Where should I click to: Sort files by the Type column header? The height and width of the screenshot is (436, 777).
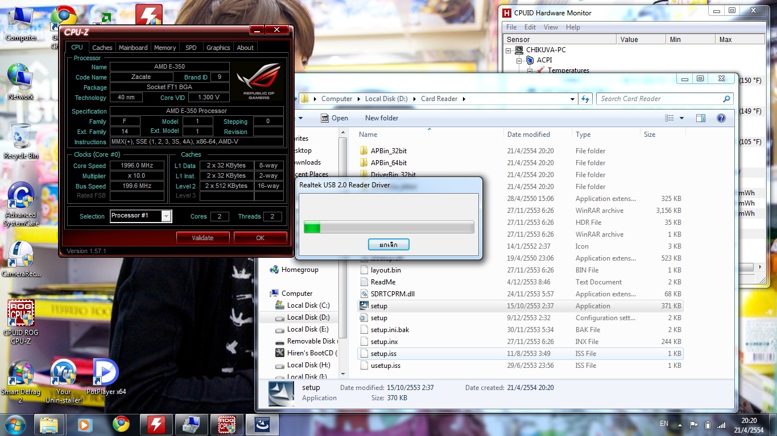tap(606, 135)
